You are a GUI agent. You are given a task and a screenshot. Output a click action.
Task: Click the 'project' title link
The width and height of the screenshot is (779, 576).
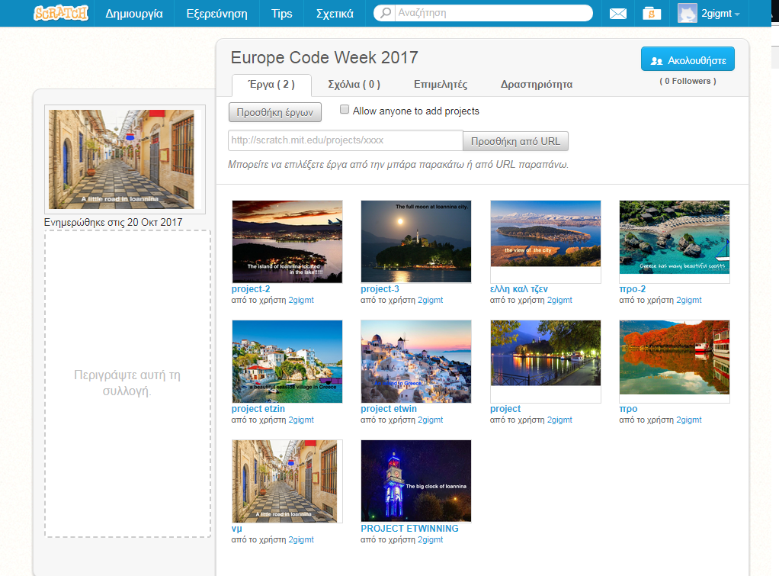tap(505, 409)
